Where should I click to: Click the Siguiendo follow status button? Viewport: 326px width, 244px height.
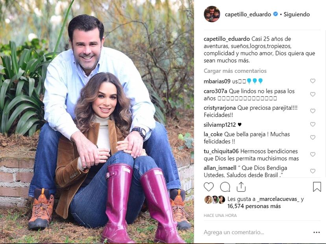click(297, 14)
